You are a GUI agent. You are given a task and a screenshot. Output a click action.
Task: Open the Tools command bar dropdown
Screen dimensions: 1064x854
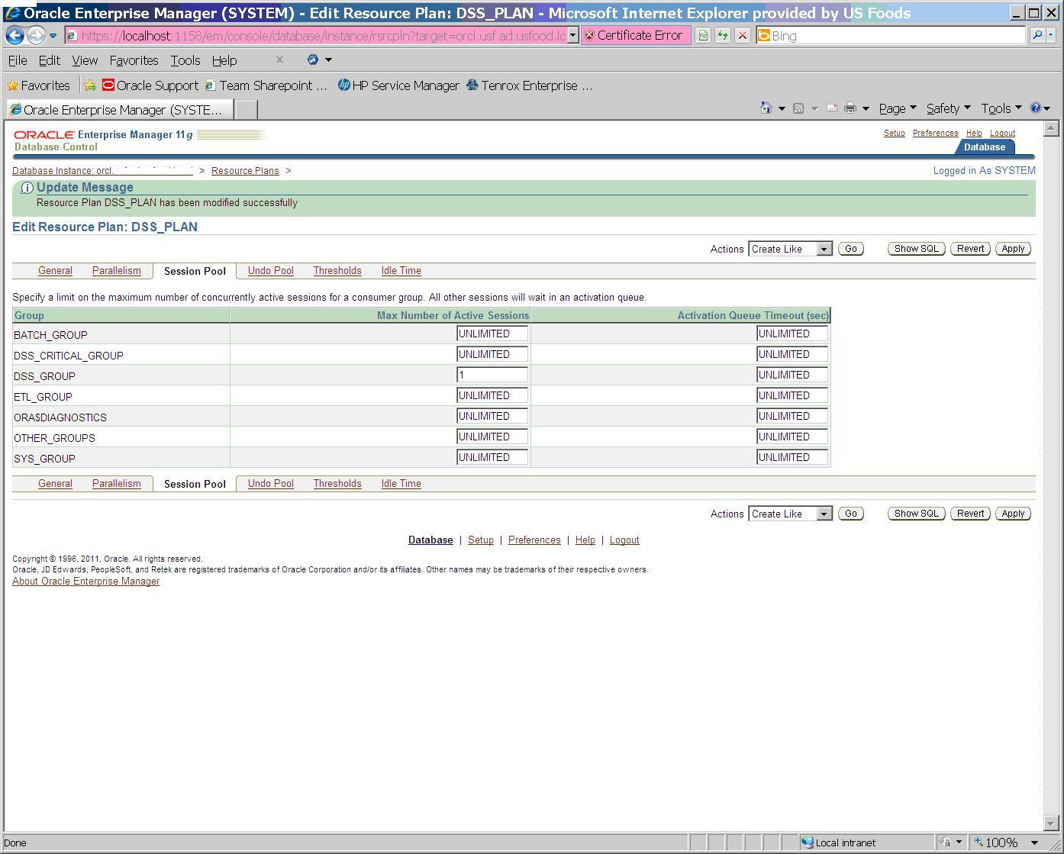coord(1001,108)
